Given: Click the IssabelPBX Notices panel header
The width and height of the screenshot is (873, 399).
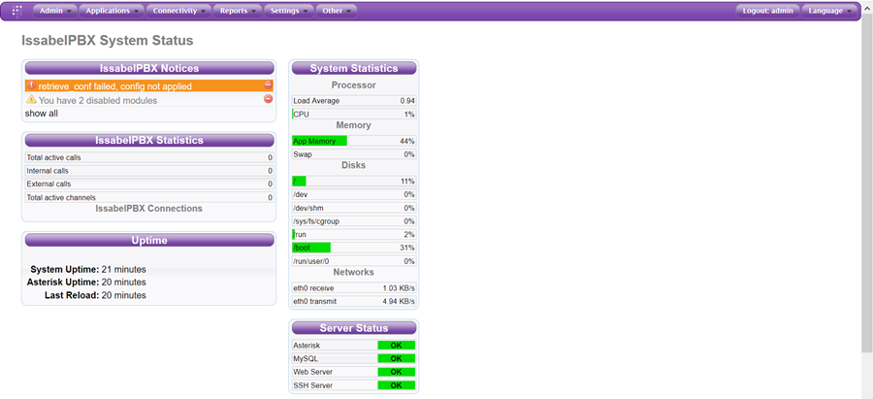Looking at the screenshot, I should click(149, 69).
